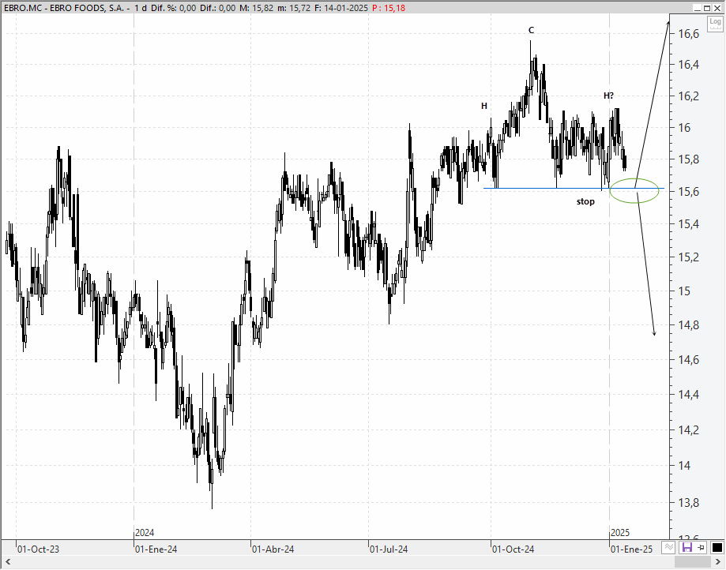Click the 01-Ene-24 date axis label
This screenshot has height=570, width=726.
tap(156, 549)
